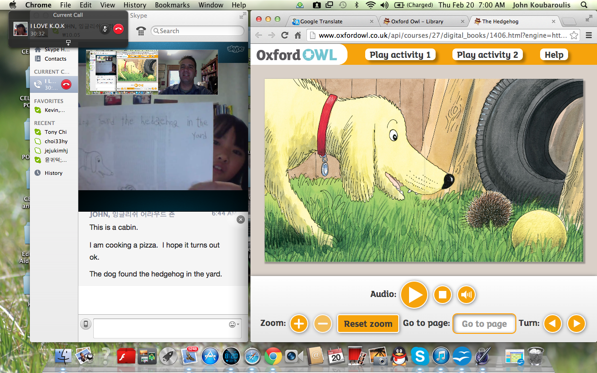This screenshot has height=373, width=597.
Task: Click the volume icon in menu bar
Action: [385, 5]
